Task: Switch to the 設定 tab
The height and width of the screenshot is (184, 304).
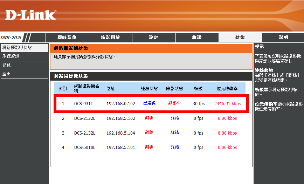Action: coord(154,38)
